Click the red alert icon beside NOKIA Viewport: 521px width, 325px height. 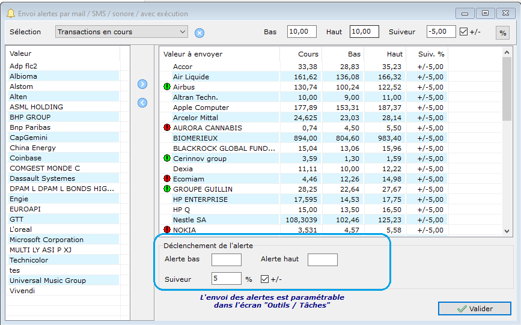click(x=167, y=229)
